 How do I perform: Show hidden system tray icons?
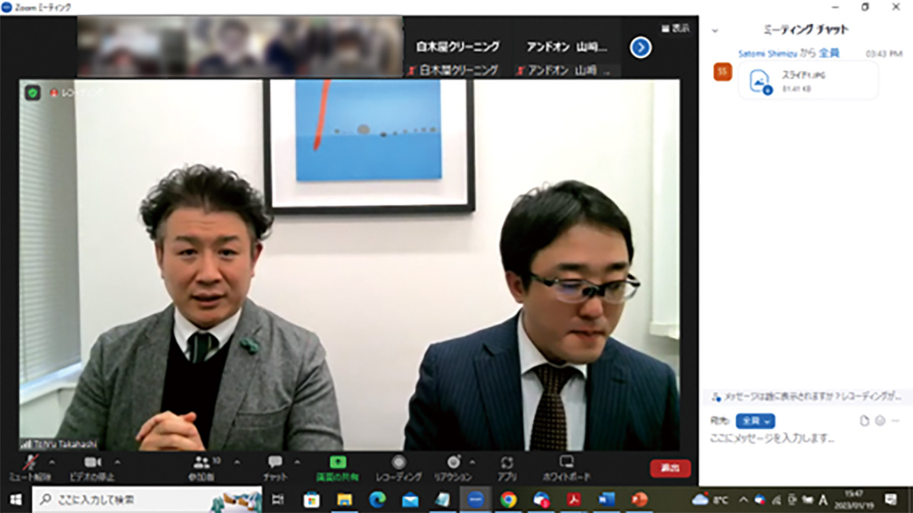[743, 499]
